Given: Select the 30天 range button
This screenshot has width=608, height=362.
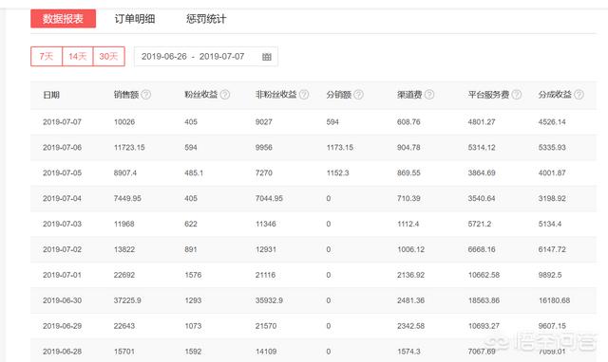Looking at the screenshot, I should (108, 57).
